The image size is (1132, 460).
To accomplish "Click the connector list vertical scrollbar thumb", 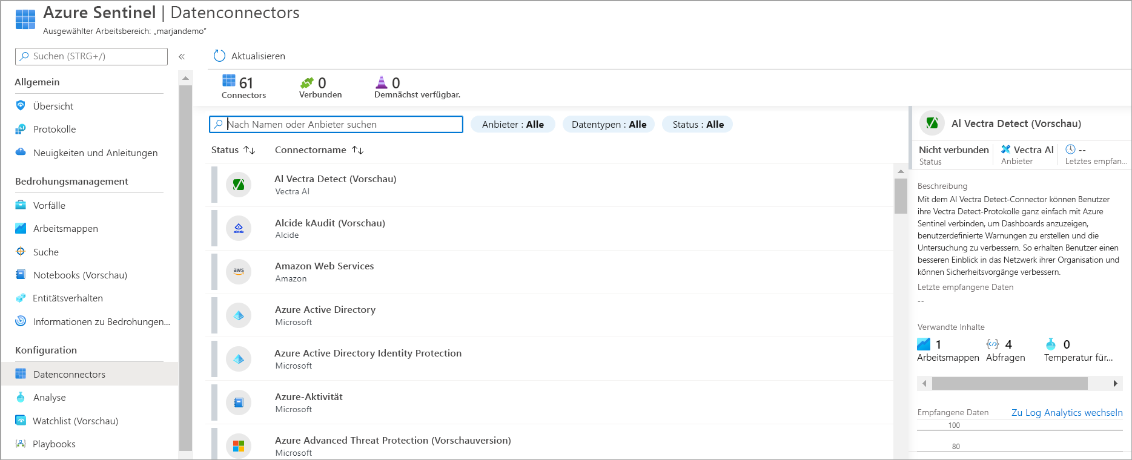I will tap(901, 195).
